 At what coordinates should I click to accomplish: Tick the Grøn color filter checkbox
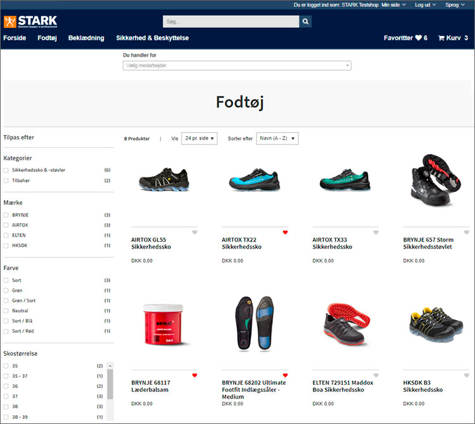coord(6,290)
